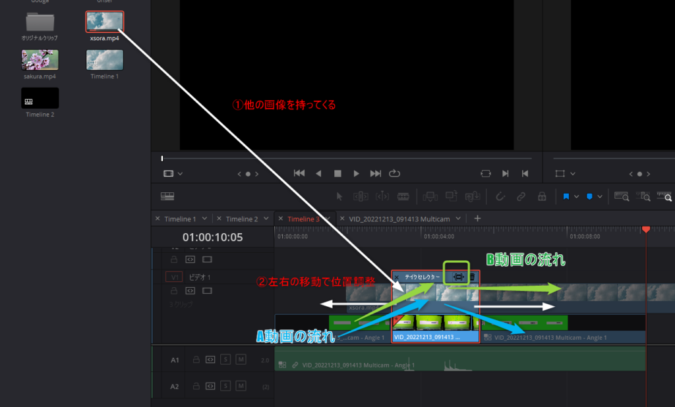Click the timecode field 01:00:10:05

213,237
